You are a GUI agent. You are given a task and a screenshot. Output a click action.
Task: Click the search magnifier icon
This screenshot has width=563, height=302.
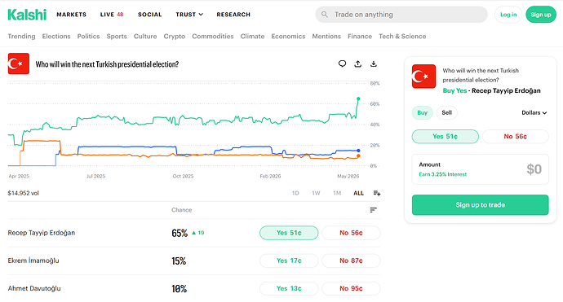click(325, 15)
